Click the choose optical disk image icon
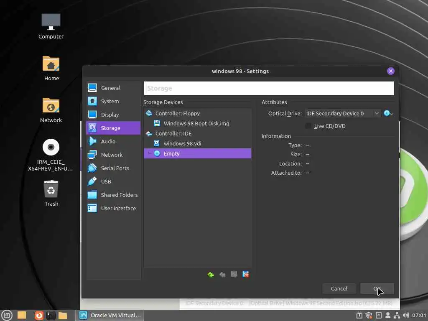The width and height of the screenshot is (428, 321). pyautogui.click(x=388, y=113)
